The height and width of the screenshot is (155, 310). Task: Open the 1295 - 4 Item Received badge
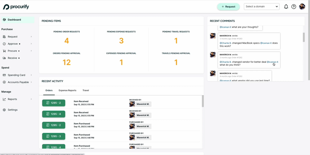pos(54,114)
